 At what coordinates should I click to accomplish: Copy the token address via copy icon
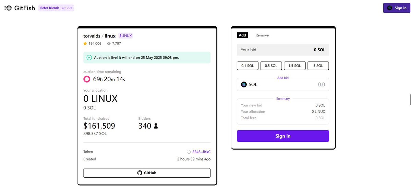click(189, 152)
